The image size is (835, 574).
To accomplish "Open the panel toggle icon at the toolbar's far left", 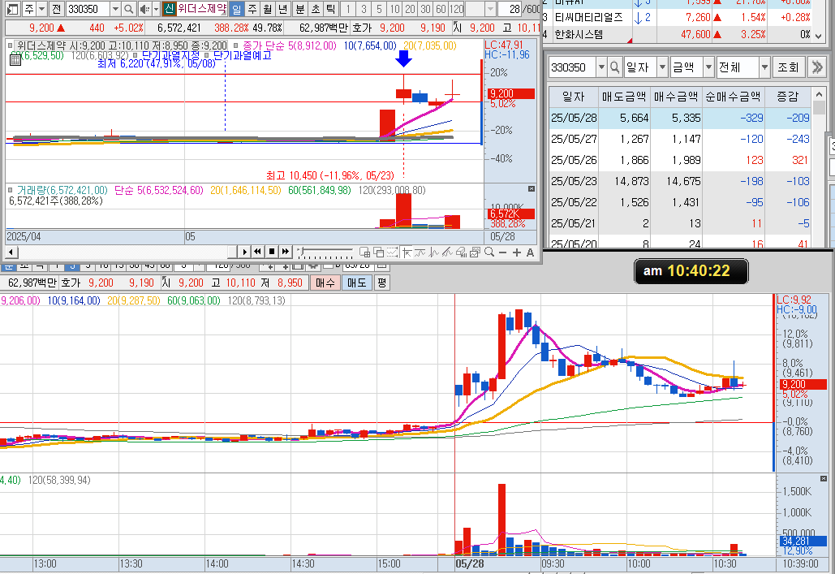I will point(13,9).
